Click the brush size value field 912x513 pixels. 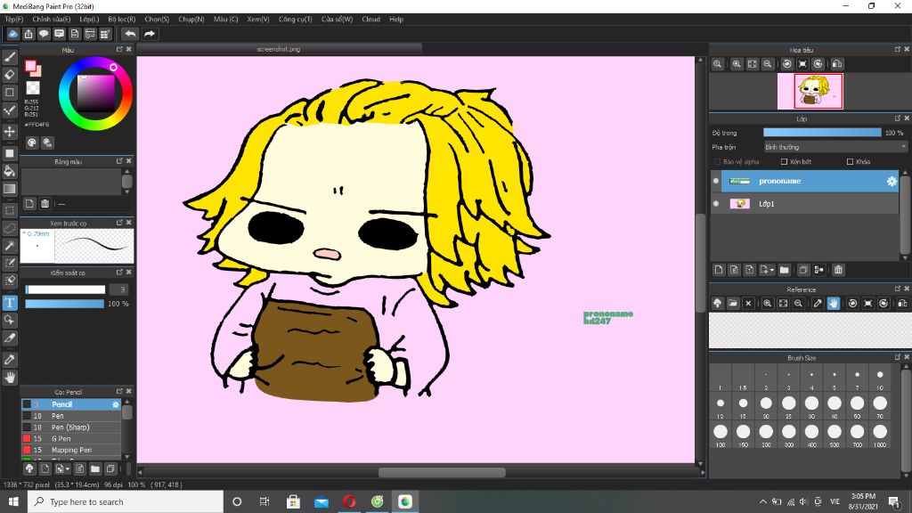(119, 289)
